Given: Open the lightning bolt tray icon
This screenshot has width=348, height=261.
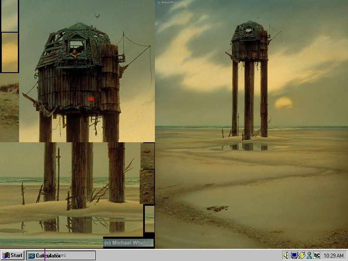Looking at the screenshot, I should coord(301,255).
